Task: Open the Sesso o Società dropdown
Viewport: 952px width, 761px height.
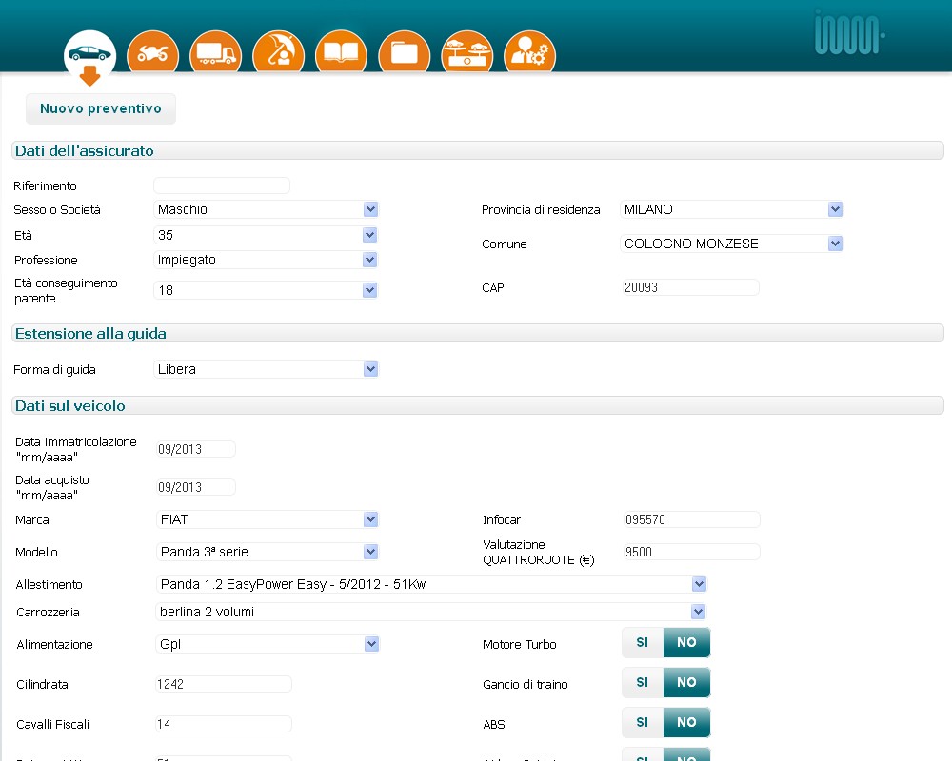Action: point(266,209)
